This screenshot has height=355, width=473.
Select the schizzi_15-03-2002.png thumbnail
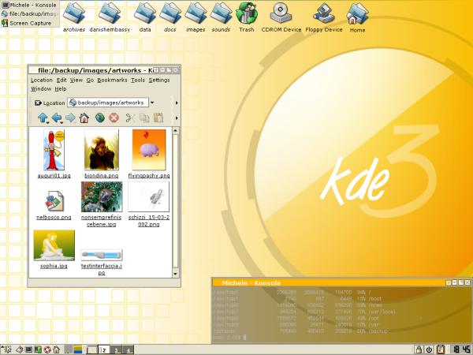[149, 196]
